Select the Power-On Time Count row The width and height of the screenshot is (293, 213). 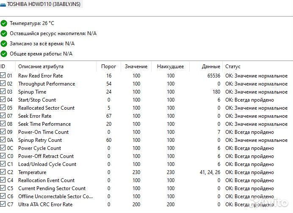click(43, 132)
